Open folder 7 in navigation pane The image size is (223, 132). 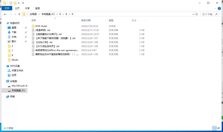click(12, 51)
